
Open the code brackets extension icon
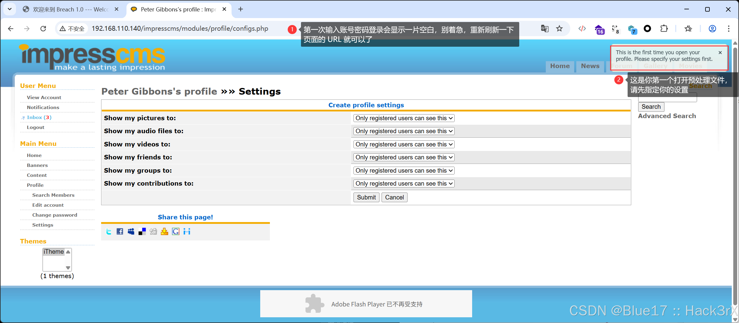tap(582, 29)
